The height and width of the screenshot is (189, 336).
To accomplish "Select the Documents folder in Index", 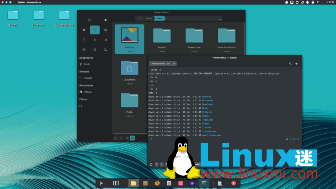I will [129, 72].
